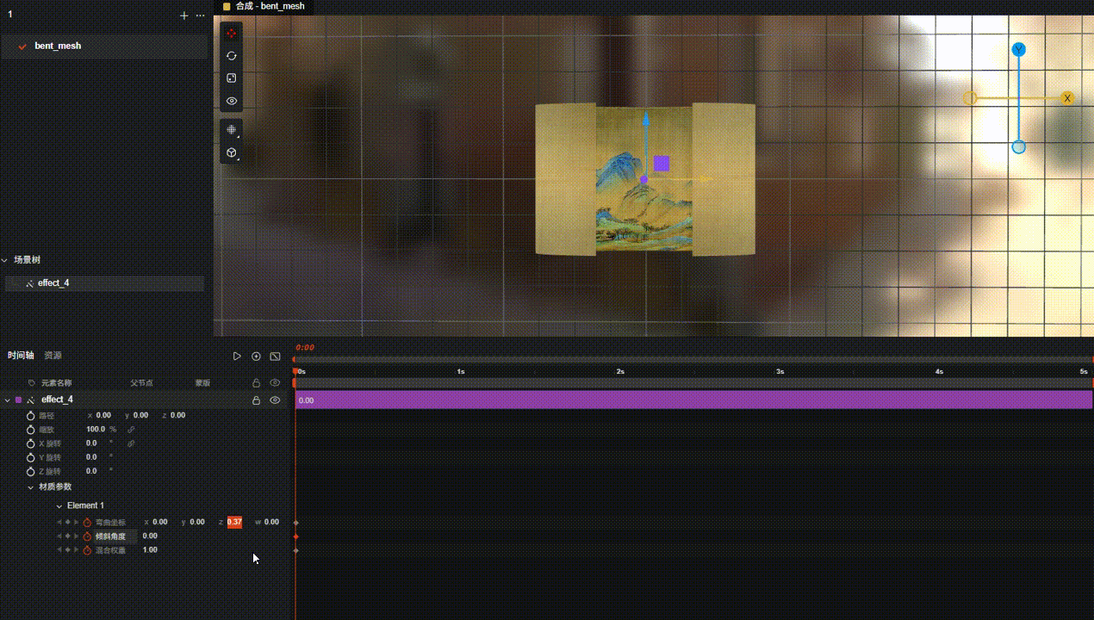This screenshot has height=620, width=1094.
Task: Click the X axis handle of view gizmo
Action: (1067, 98)
